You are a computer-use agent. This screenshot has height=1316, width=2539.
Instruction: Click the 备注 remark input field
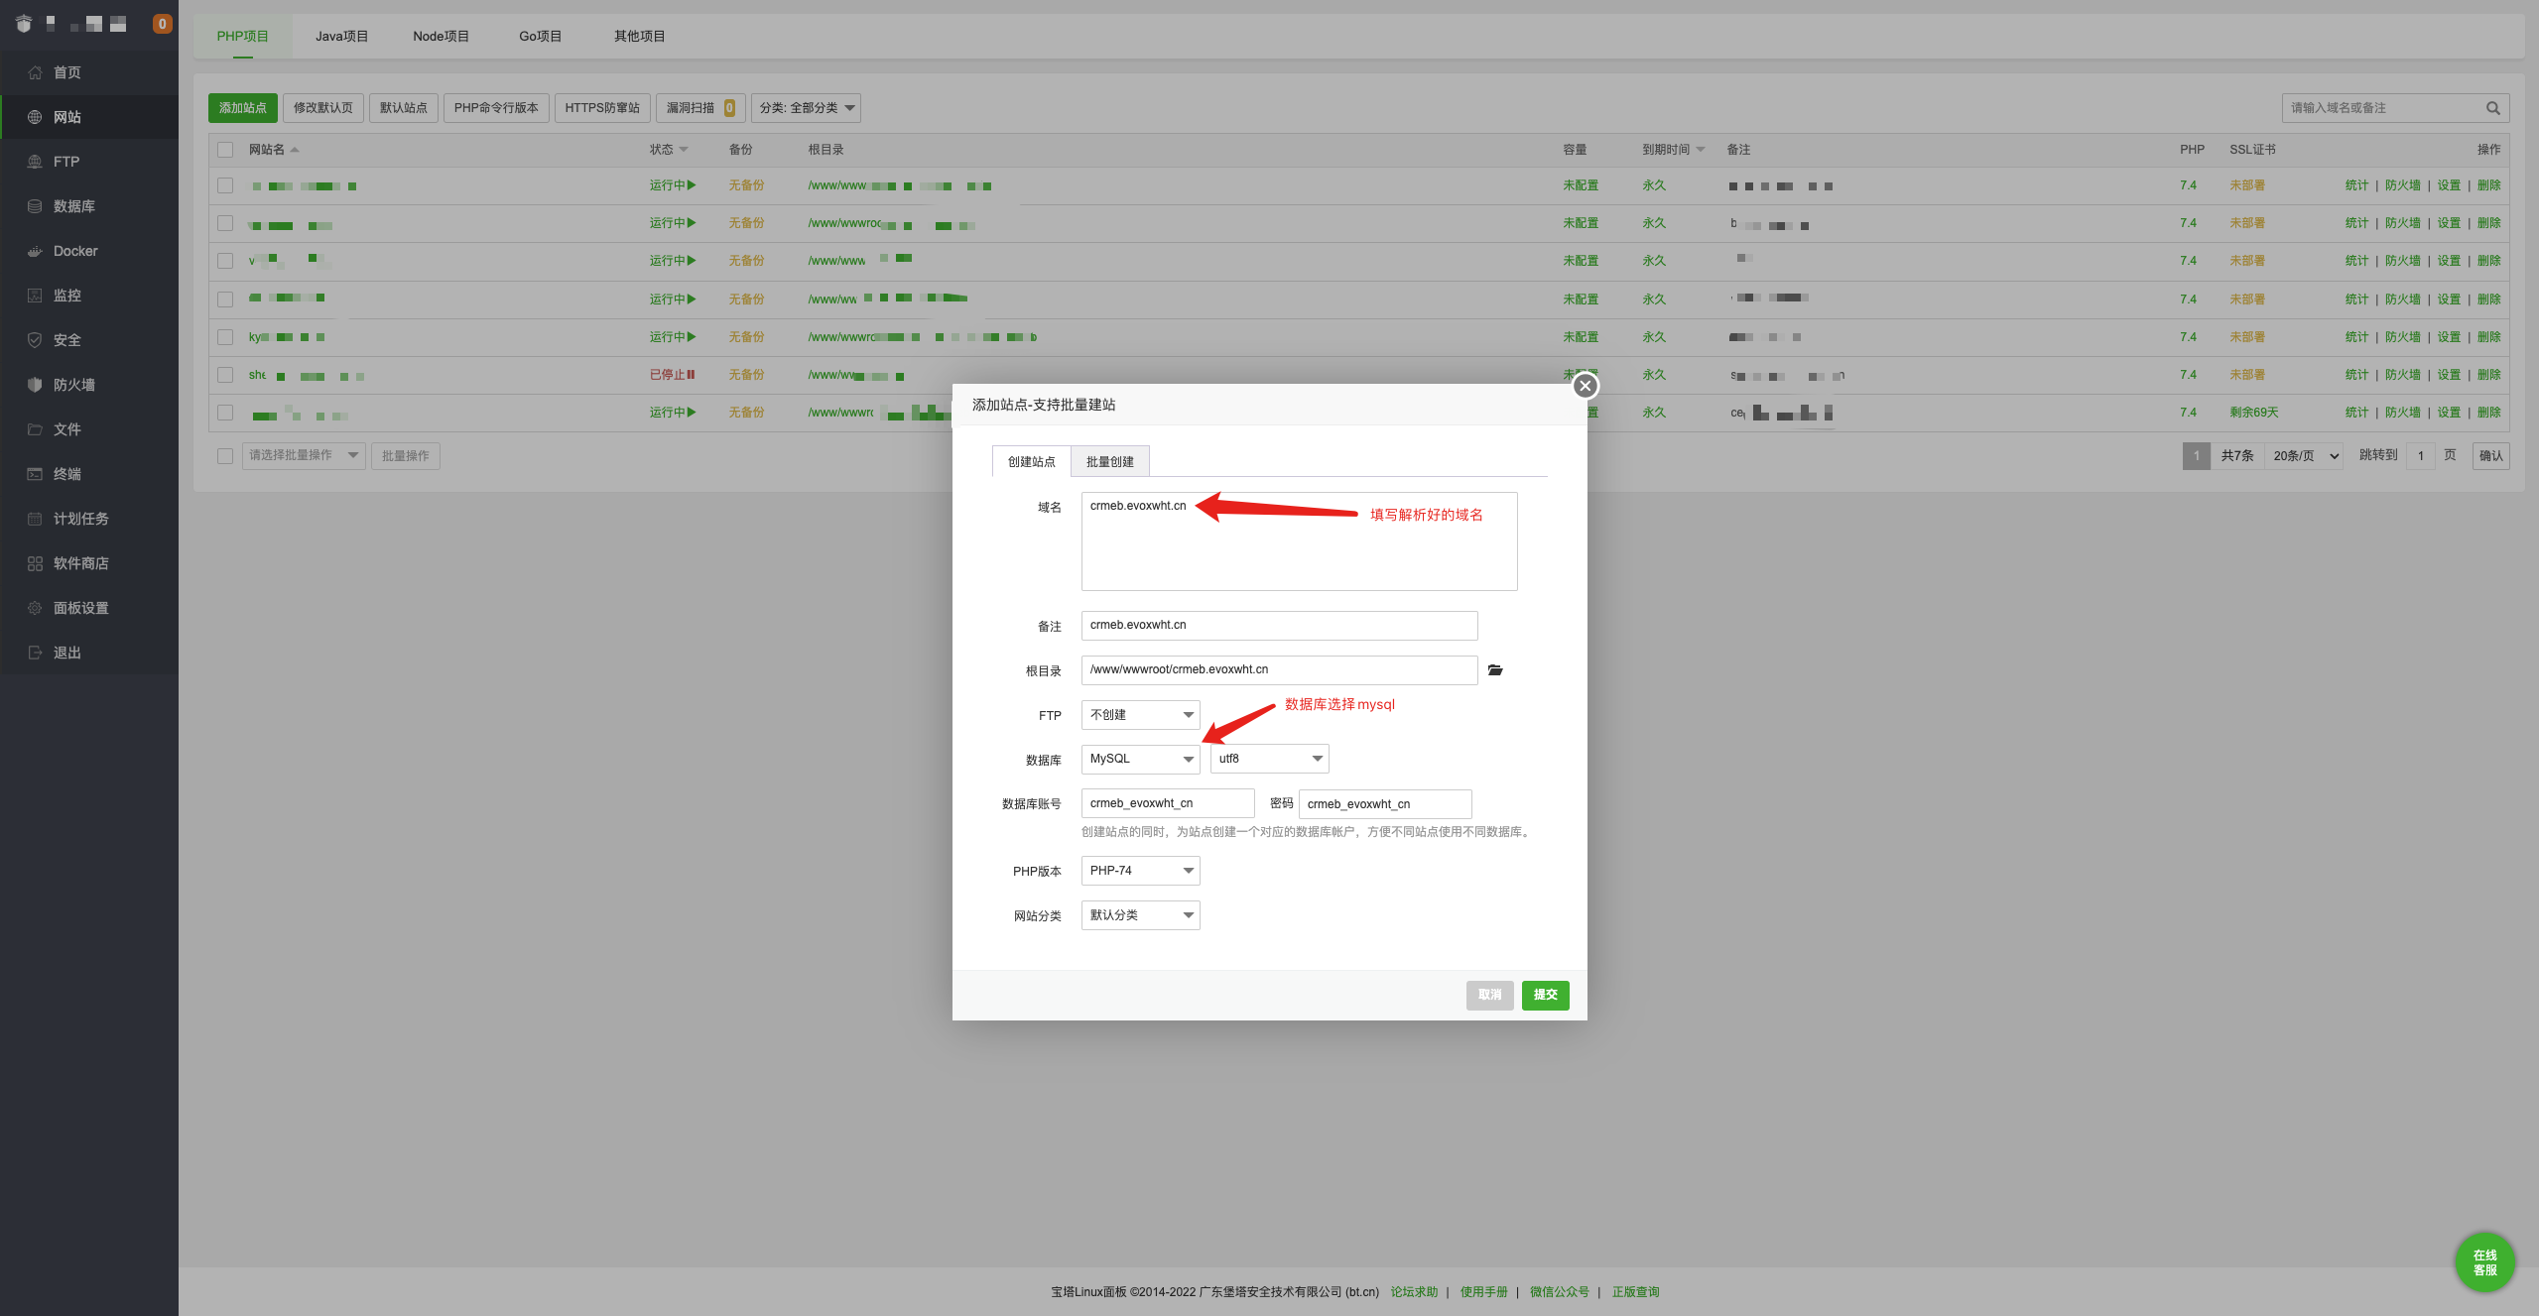coord(1277,625)
